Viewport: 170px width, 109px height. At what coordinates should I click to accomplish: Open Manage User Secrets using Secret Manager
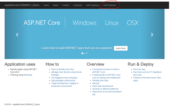point(66,73)
